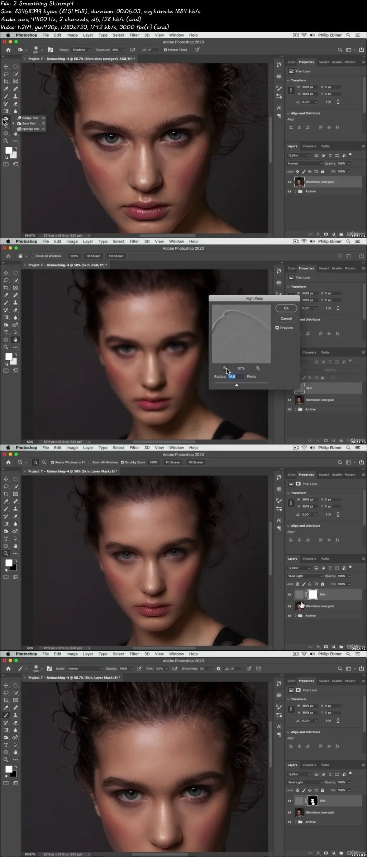Switch to Paths tab in 00:01:14 frame
The width and height of the screenshot is (367, 857).
(x=325, y=146)
